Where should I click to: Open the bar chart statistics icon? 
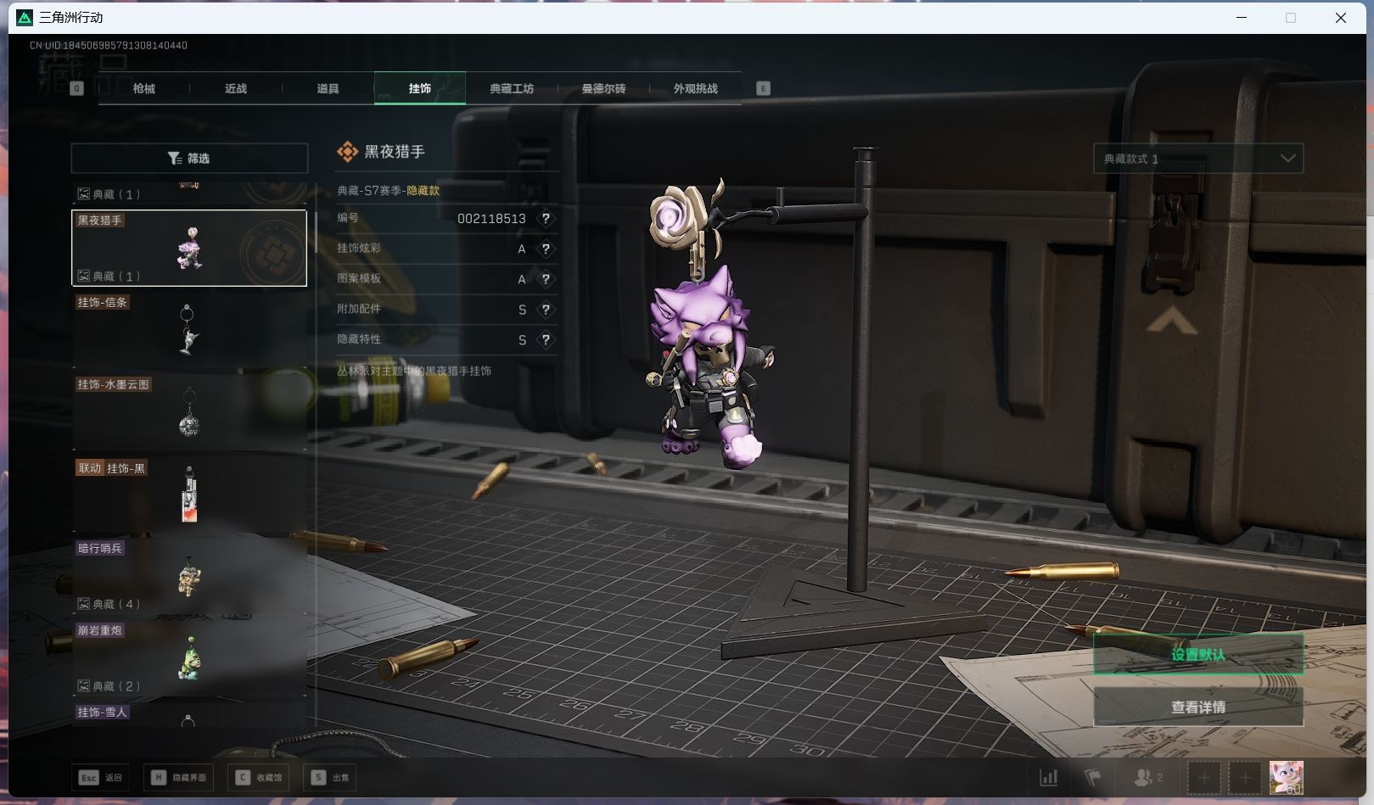(1049, 777)
